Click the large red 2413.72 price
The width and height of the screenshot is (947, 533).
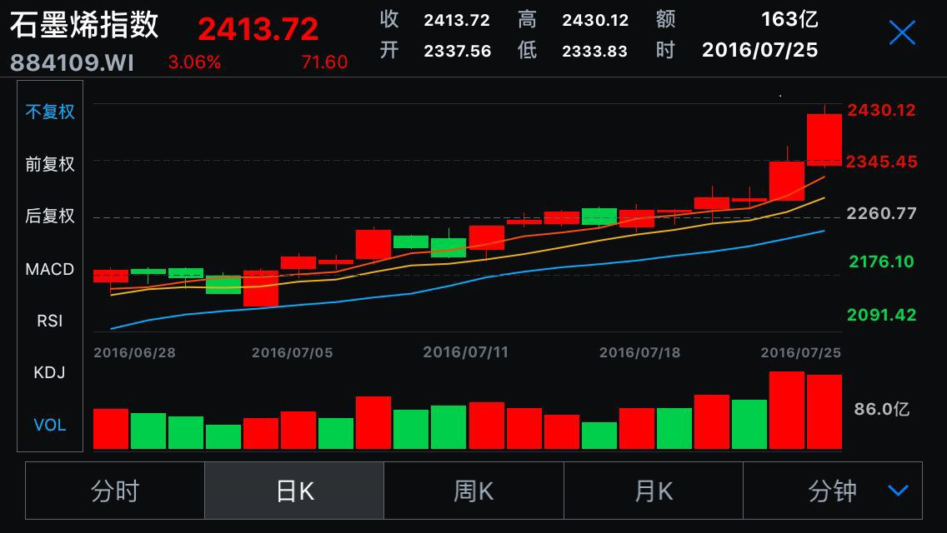[x=258, y=30]
